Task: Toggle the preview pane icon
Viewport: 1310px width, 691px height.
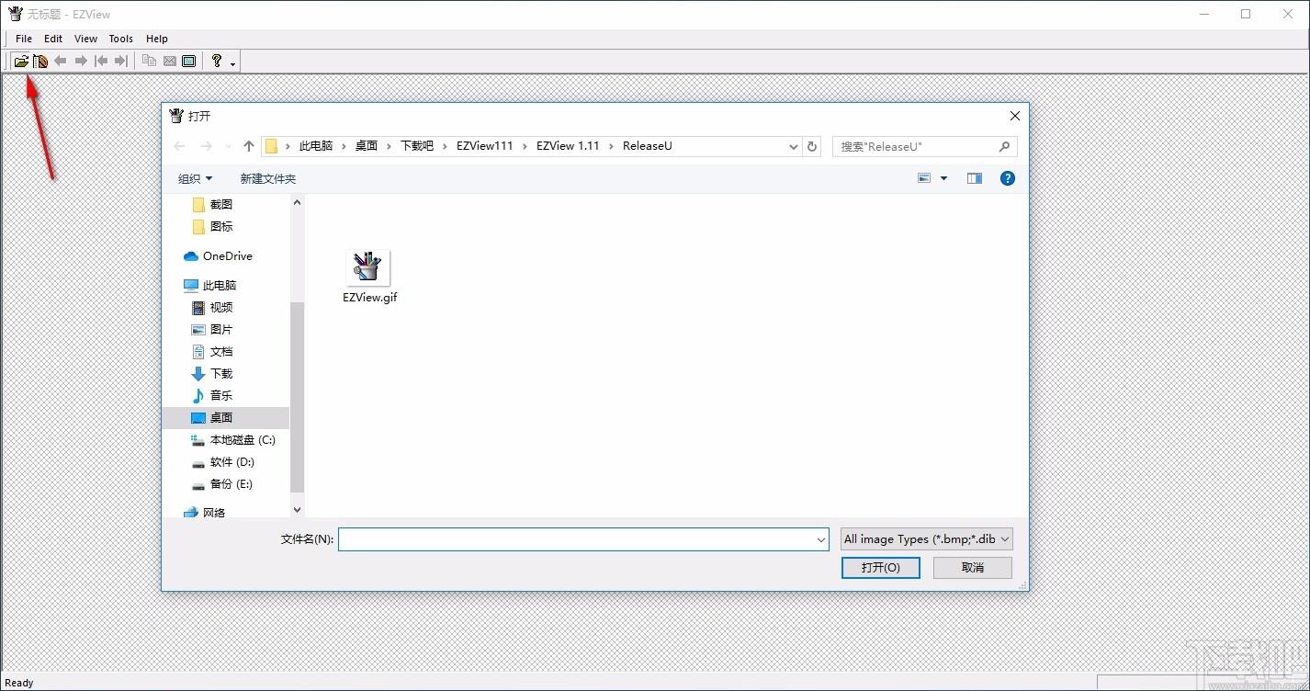Action: click(975, 178)
